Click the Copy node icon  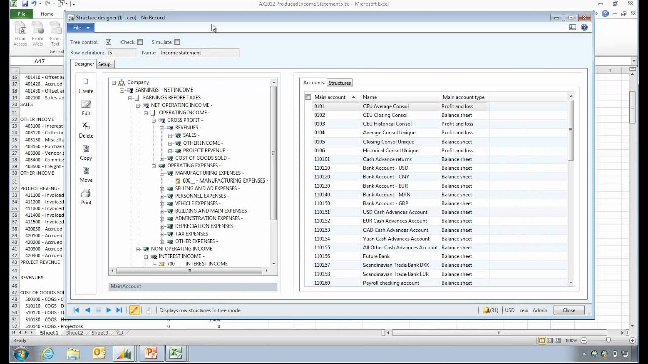click(86, 149)
